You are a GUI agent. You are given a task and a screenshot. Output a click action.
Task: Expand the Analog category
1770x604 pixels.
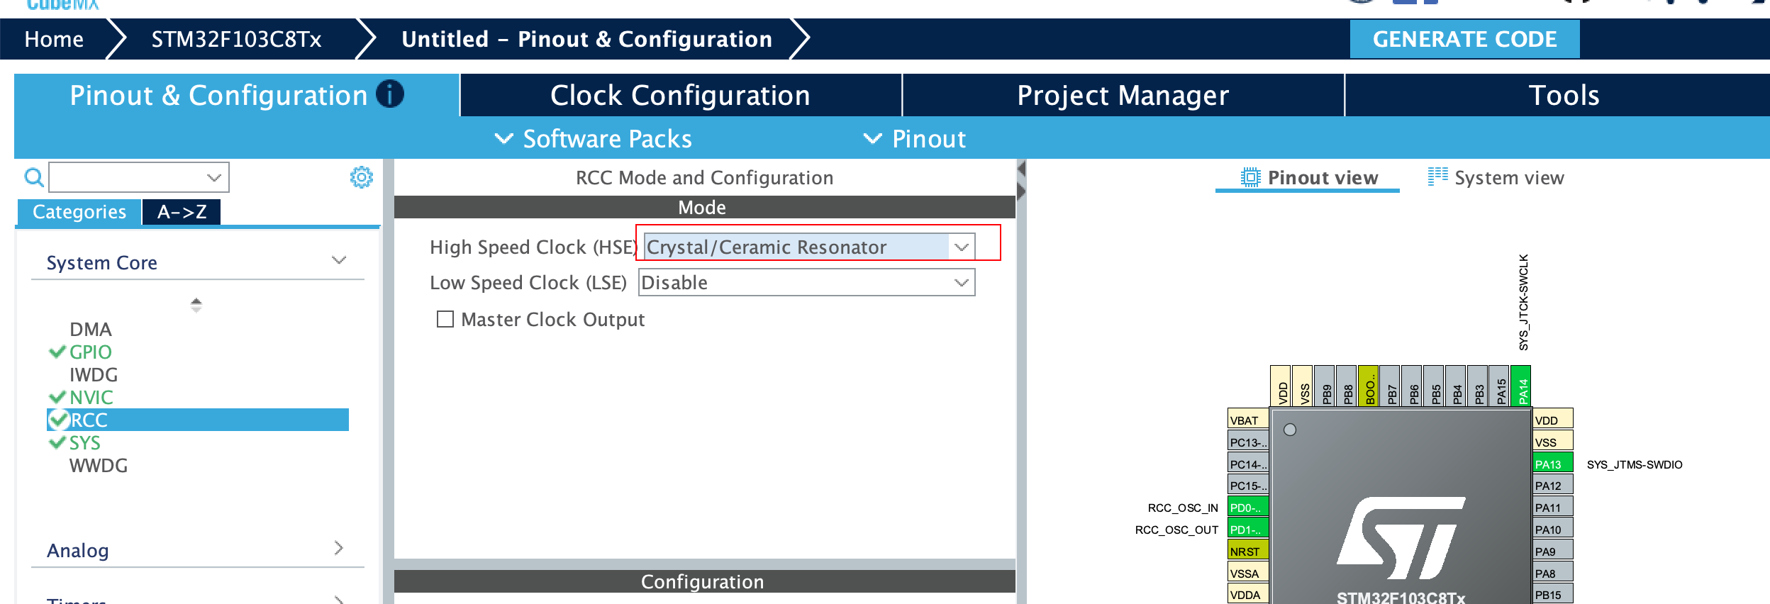point(339,548)
